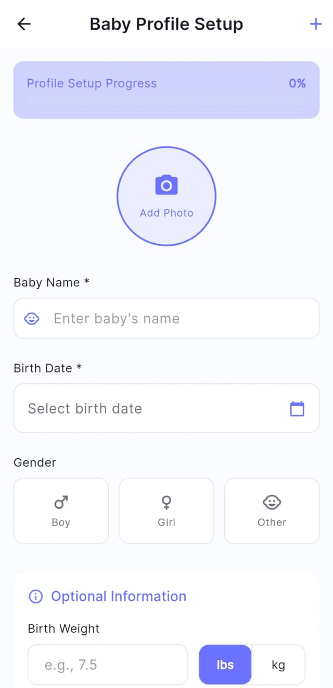Click the Optional Information heading
This screenshot has height=688, width=333.
click(119, 596)
